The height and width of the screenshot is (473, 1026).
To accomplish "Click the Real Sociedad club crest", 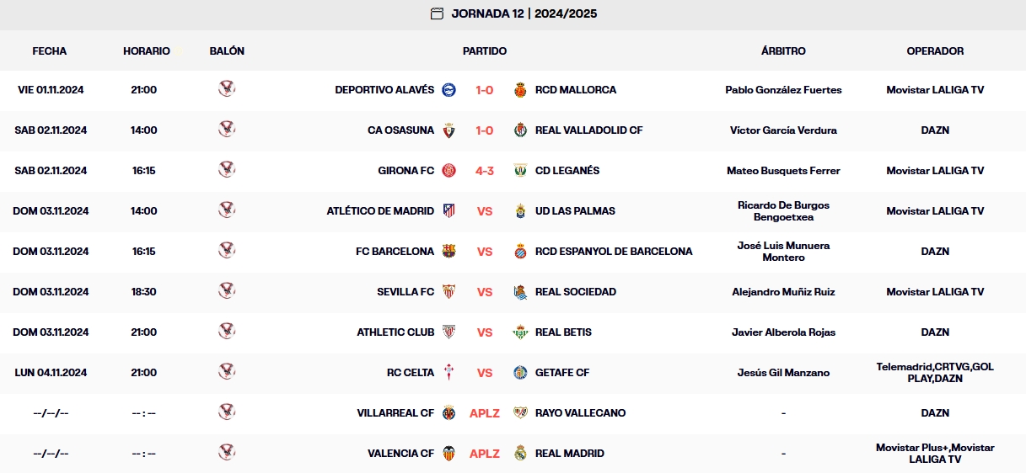I will tap(520, 292).
